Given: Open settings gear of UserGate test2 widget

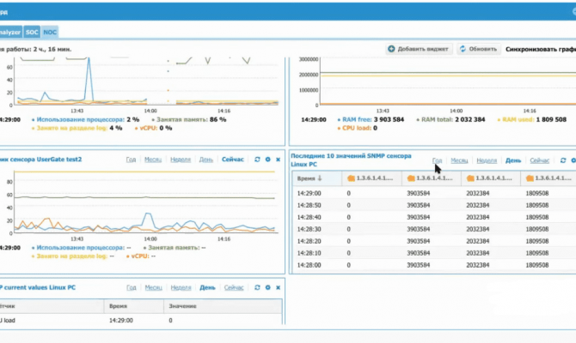Looking at the screenshot, I should point(267,159).
